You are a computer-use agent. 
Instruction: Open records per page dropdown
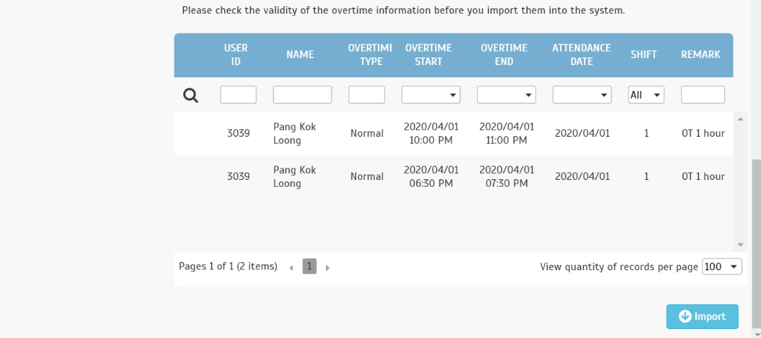[722, 267]
